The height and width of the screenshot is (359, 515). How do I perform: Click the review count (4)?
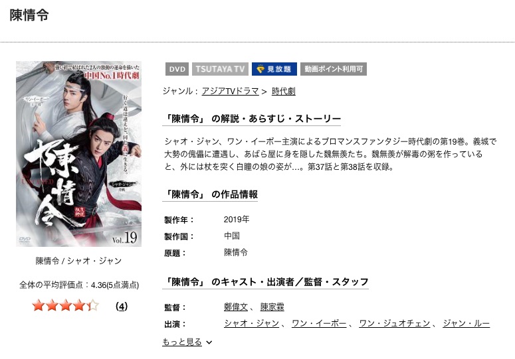click(122, 306)
